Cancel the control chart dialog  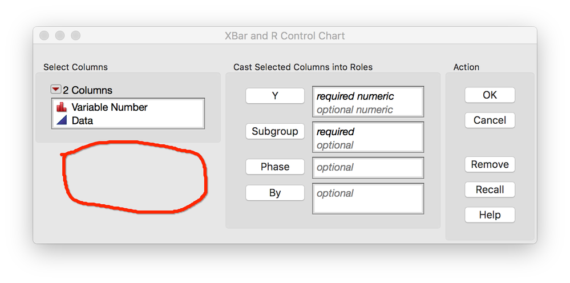[490, 120]
